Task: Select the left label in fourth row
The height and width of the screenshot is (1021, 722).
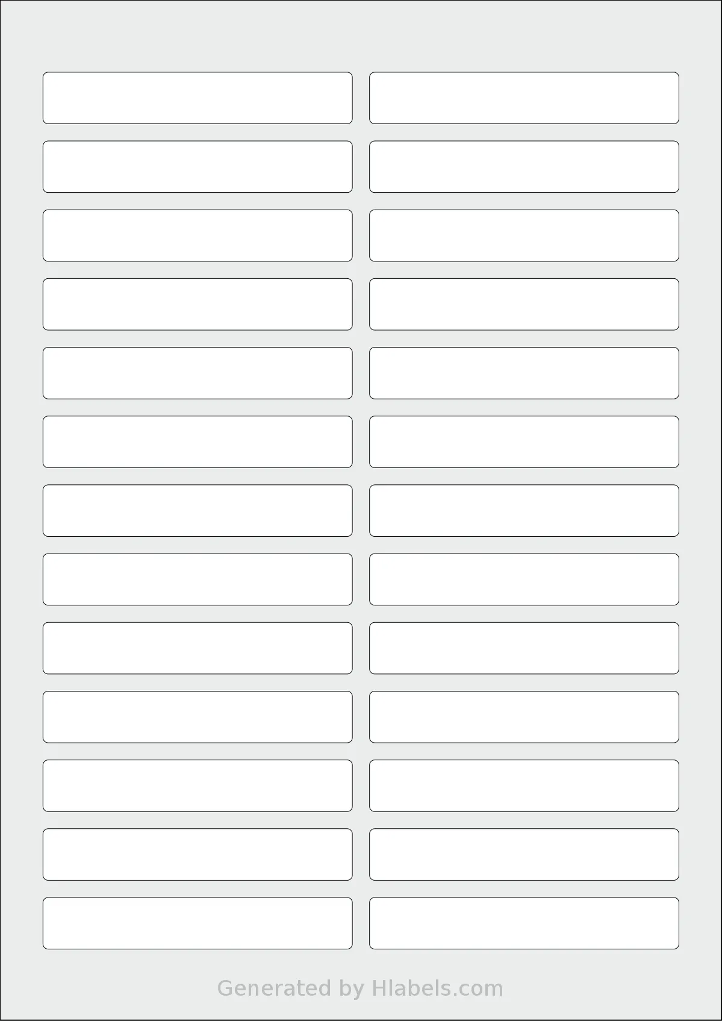Action: coord(198,304)
